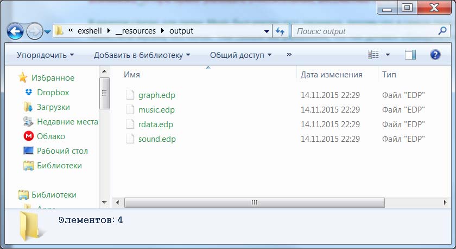Click the Help question mark icon
Viewport: 456px width, 249px height.
[x=435, y=55]
